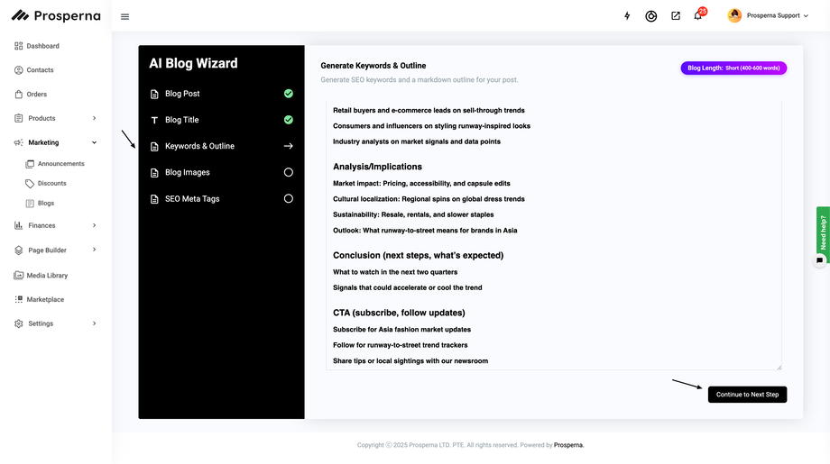The height and width of the screenshot is (464, 830).
Task: Click the Dashboard grid icon
Action: pos(19,46)
